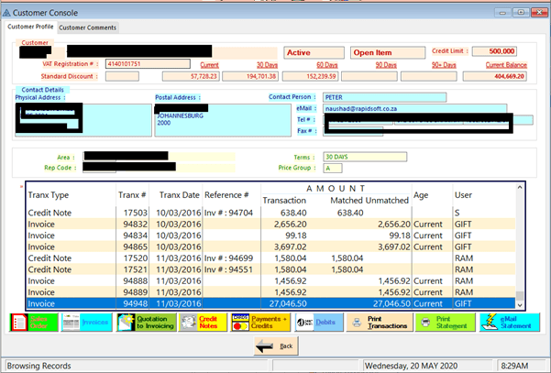Click reference Inv # : 94551
This screenshot has height=373, width=551.
pyautogui.click(x=228, y=269)
